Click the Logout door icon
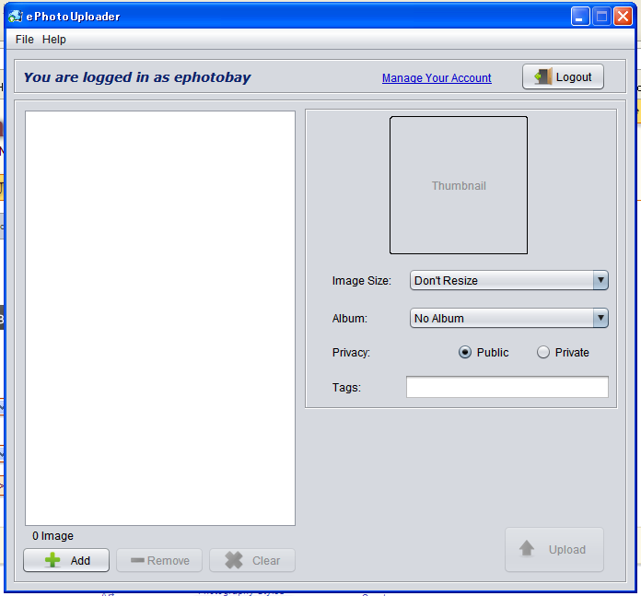This screenshot has width=641, height=596. coord(542,76)
